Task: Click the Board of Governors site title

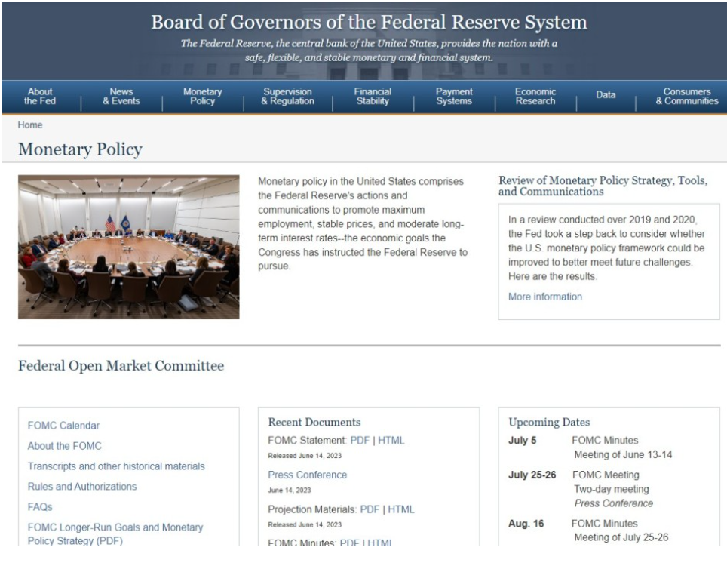Action: point(369,23)
